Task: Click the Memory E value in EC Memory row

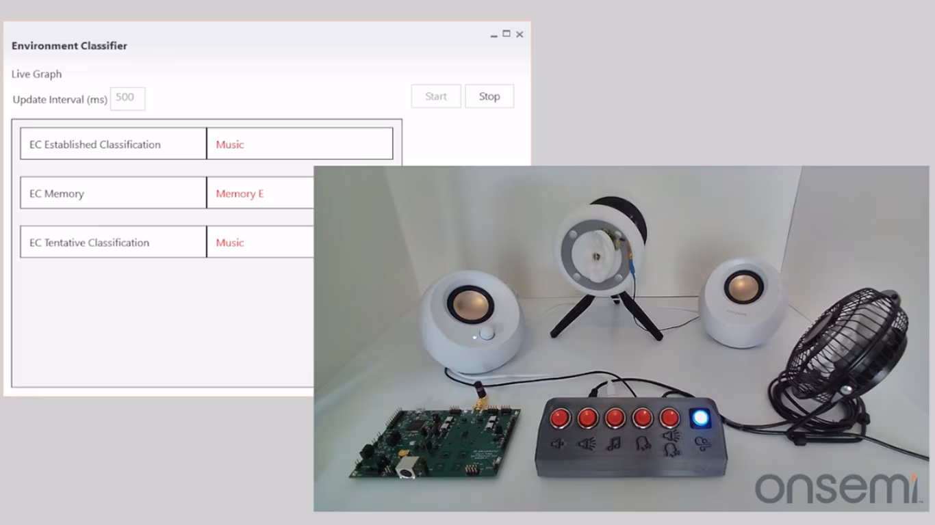Action: click(x=240, y=193)
